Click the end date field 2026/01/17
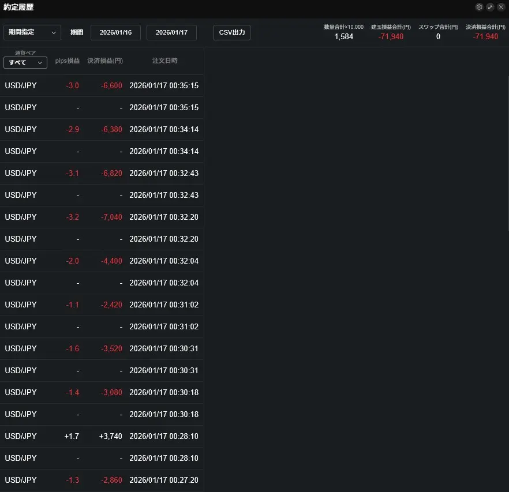Viewport: 509px width, 492px height. pos(171,32)
